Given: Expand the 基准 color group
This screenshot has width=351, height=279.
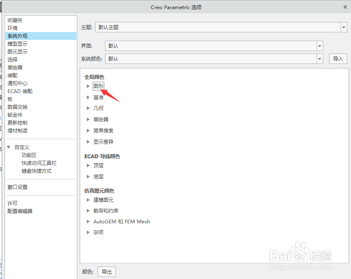Looking at the screenshot, I should pyautogui.click(x=88, y=97).
